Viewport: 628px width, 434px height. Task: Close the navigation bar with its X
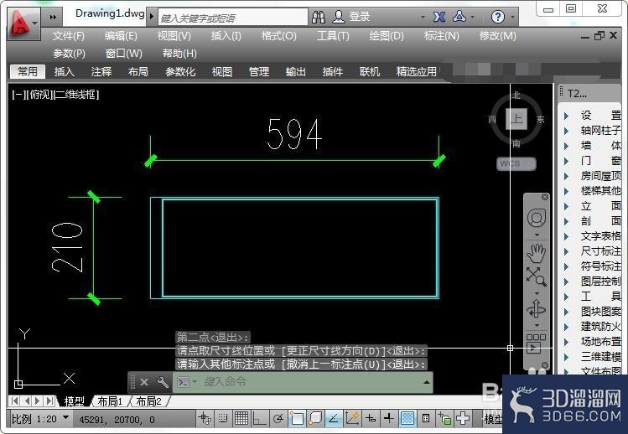(545, 197)
